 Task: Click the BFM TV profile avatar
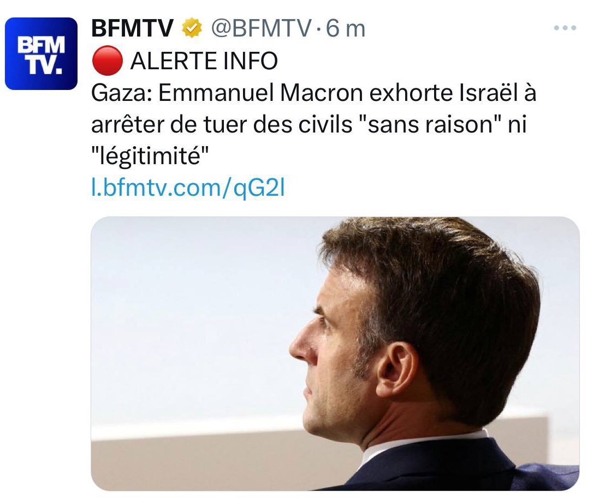click(x=41, y=53)
